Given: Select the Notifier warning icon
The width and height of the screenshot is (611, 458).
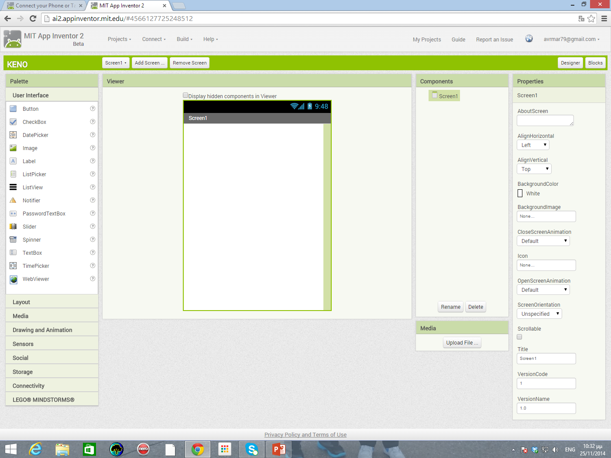Looking at the screenshot, I should pyautogui.click(x=13, y=200).
